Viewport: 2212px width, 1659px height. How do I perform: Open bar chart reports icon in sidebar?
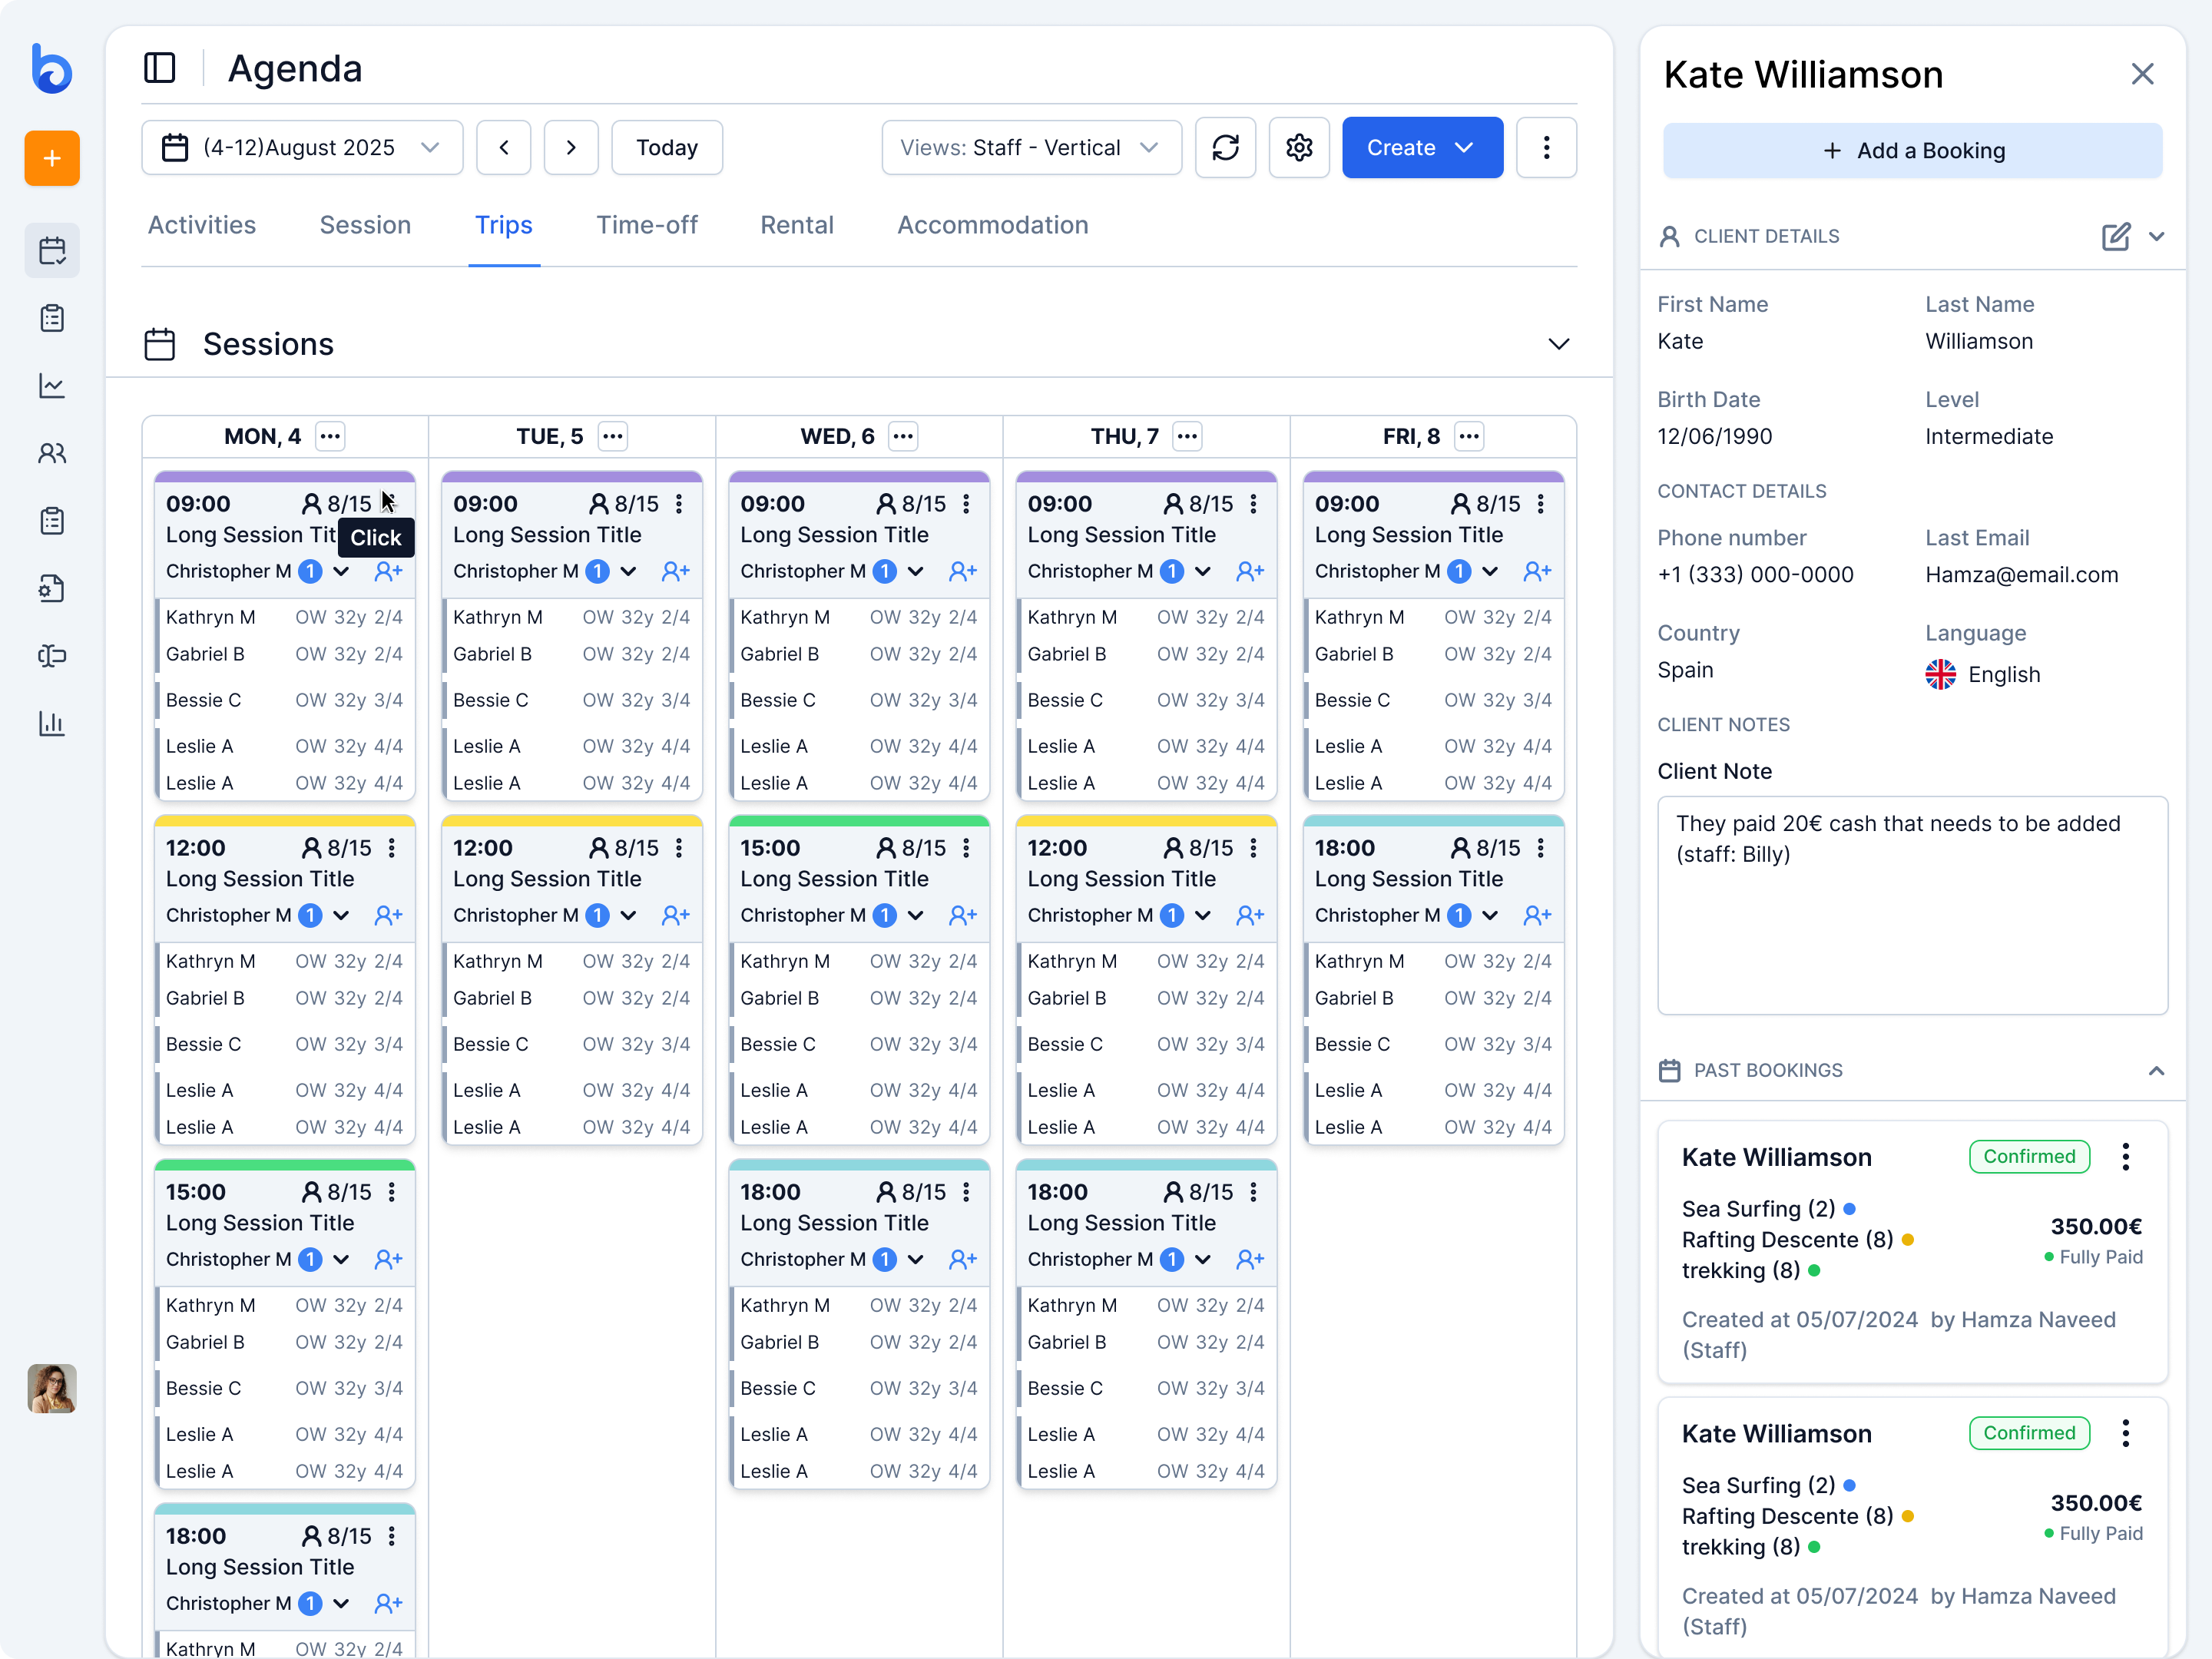pos(52,724)
